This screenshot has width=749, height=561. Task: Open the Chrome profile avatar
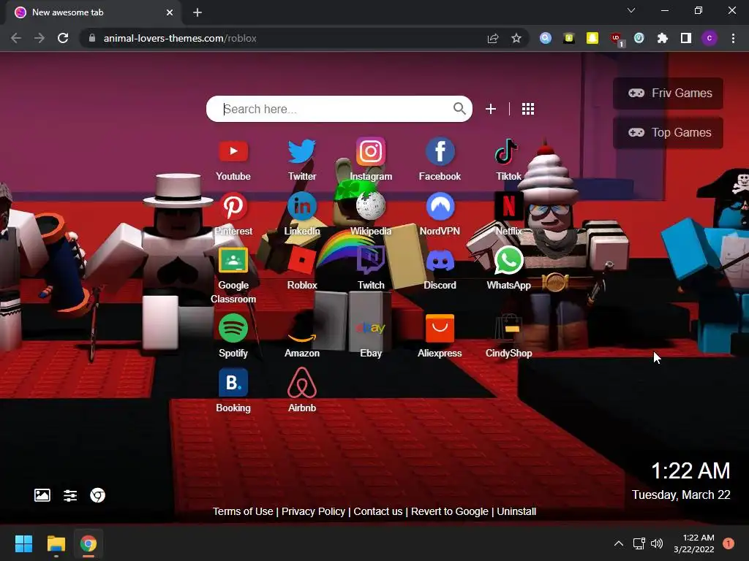(x=710, y=38)
